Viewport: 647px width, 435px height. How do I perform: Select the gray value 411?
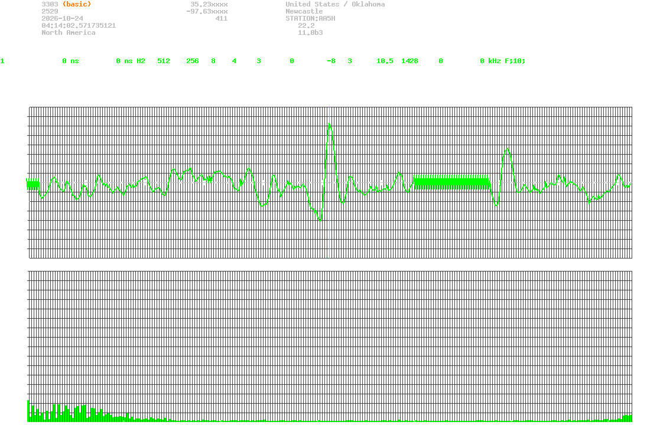coord(222,18)
